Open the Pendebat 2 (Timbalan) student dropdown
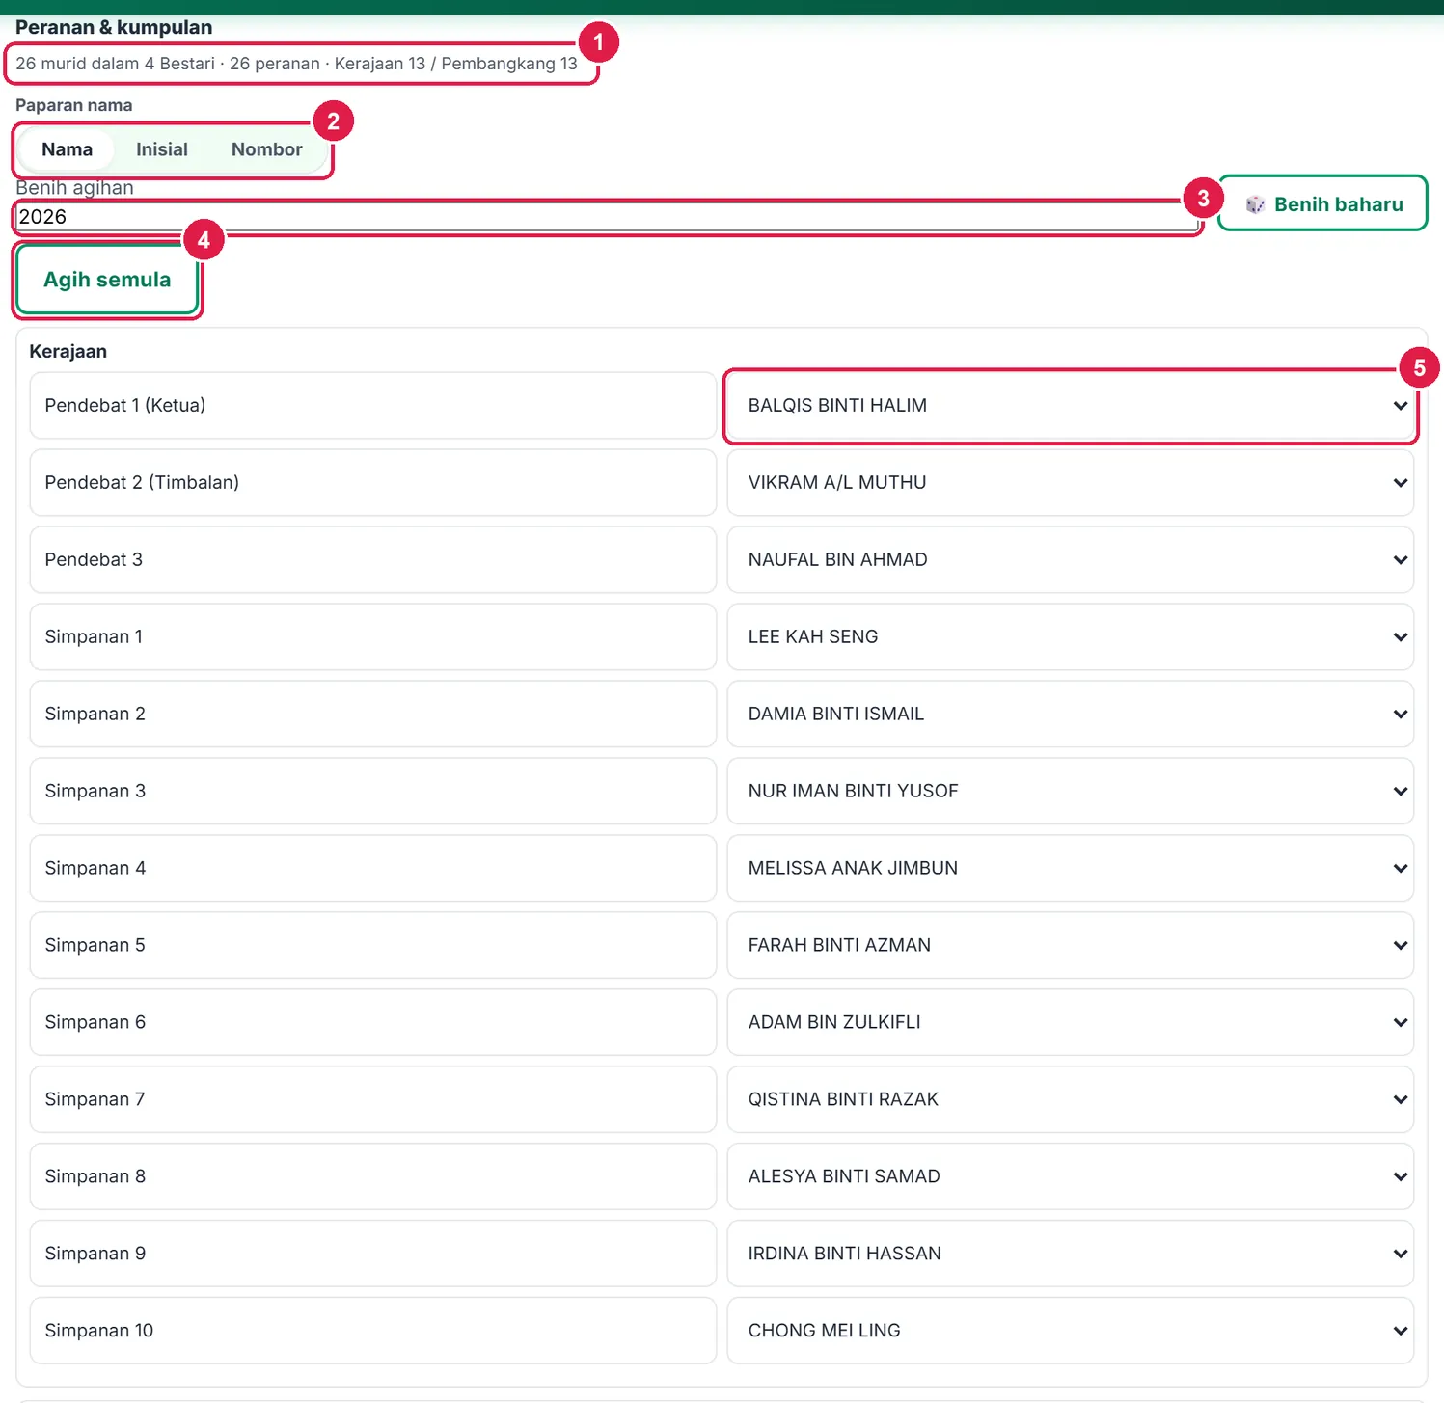The image size is (1444, 1403). point(1070,483)
